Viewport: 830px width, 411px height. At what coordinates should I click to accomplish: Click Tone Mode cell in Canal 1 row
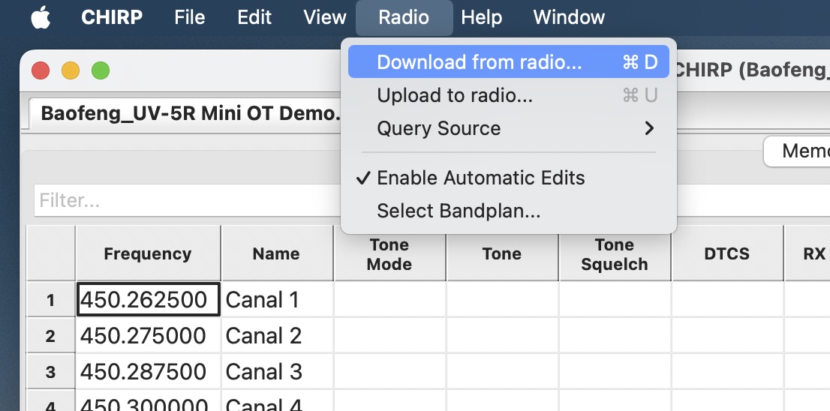click(389, 299)
